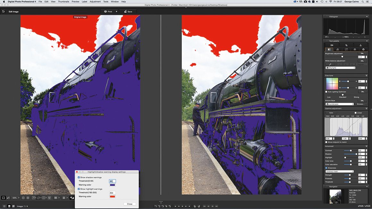Open the Dust delete/stamp tool tab

[x=361, y=45]
